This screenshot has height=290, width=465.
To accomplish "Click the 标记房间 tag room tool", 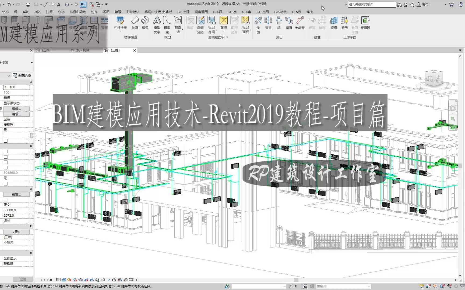I will [212, 25].
